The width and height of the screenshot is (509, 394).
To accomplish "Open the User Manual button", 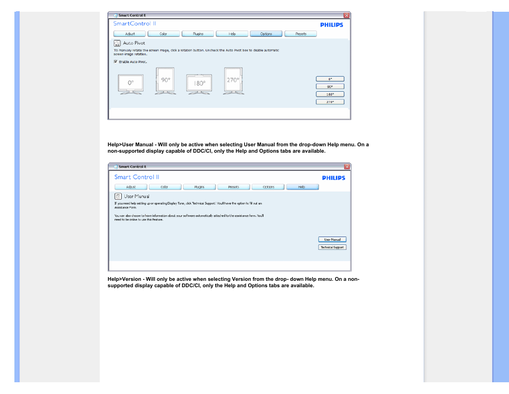I will click(x=332, y=240).
